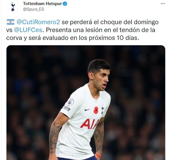The width and height of the screenshot is (170, 160).
Task: Open the attached player photo
Action: [x=86, y=103]
